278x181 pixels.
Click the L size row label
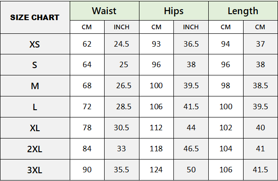(x=35, y=107)
